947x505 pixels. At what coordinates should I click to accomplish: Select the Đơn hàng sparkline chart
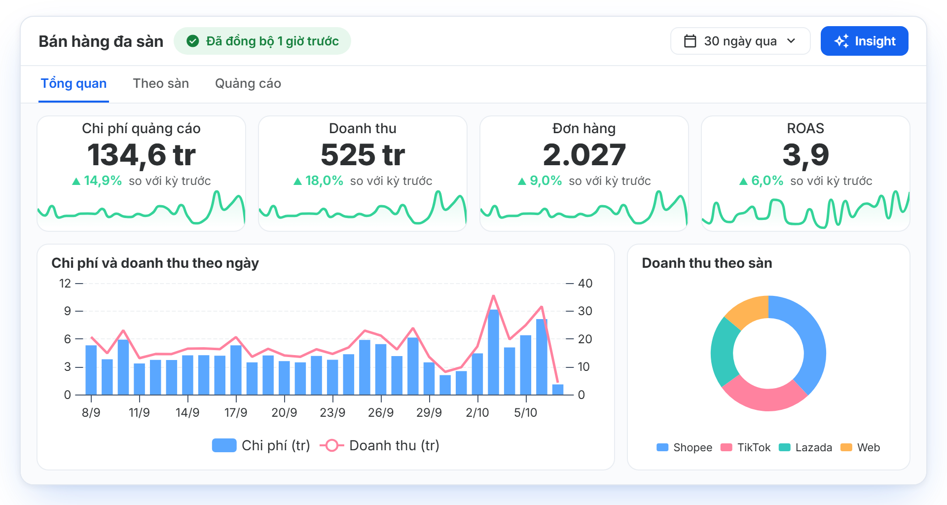584,210
